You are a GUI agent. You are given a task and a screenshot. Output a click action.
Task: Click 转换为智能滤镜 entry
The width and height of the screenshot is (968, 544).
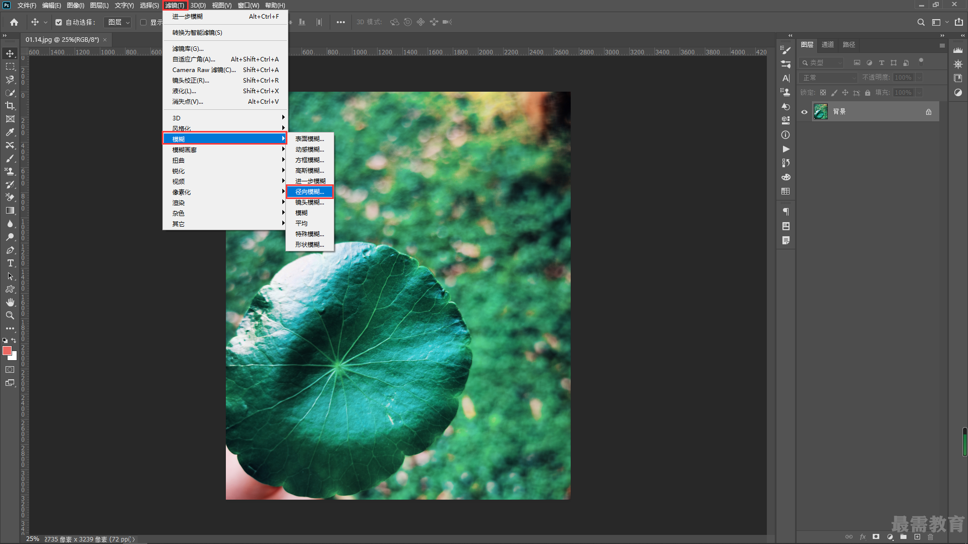pyautogui.click(x=225, y=33)
